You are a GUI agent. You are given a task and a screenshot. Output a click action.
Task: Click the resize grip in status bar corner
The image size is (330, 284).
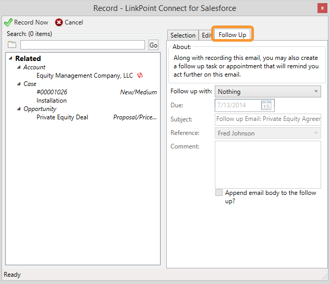[324, 277]
